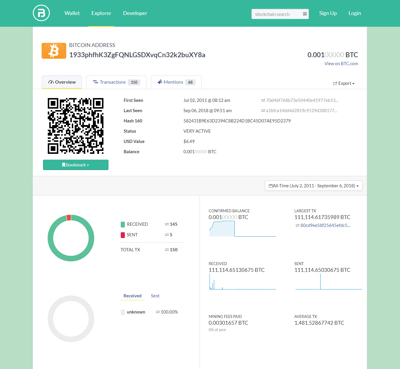This screenshot has height=369, width=400.
Task: Open the All-Time date range dropdown
Action: 314,186
